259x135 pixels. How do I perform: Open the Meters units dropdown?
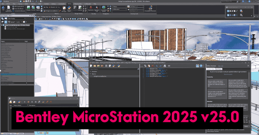point(120,6)
